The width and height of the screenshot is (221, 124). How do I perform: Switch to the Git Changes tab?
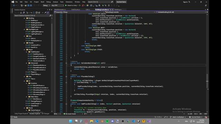point(45,114)
